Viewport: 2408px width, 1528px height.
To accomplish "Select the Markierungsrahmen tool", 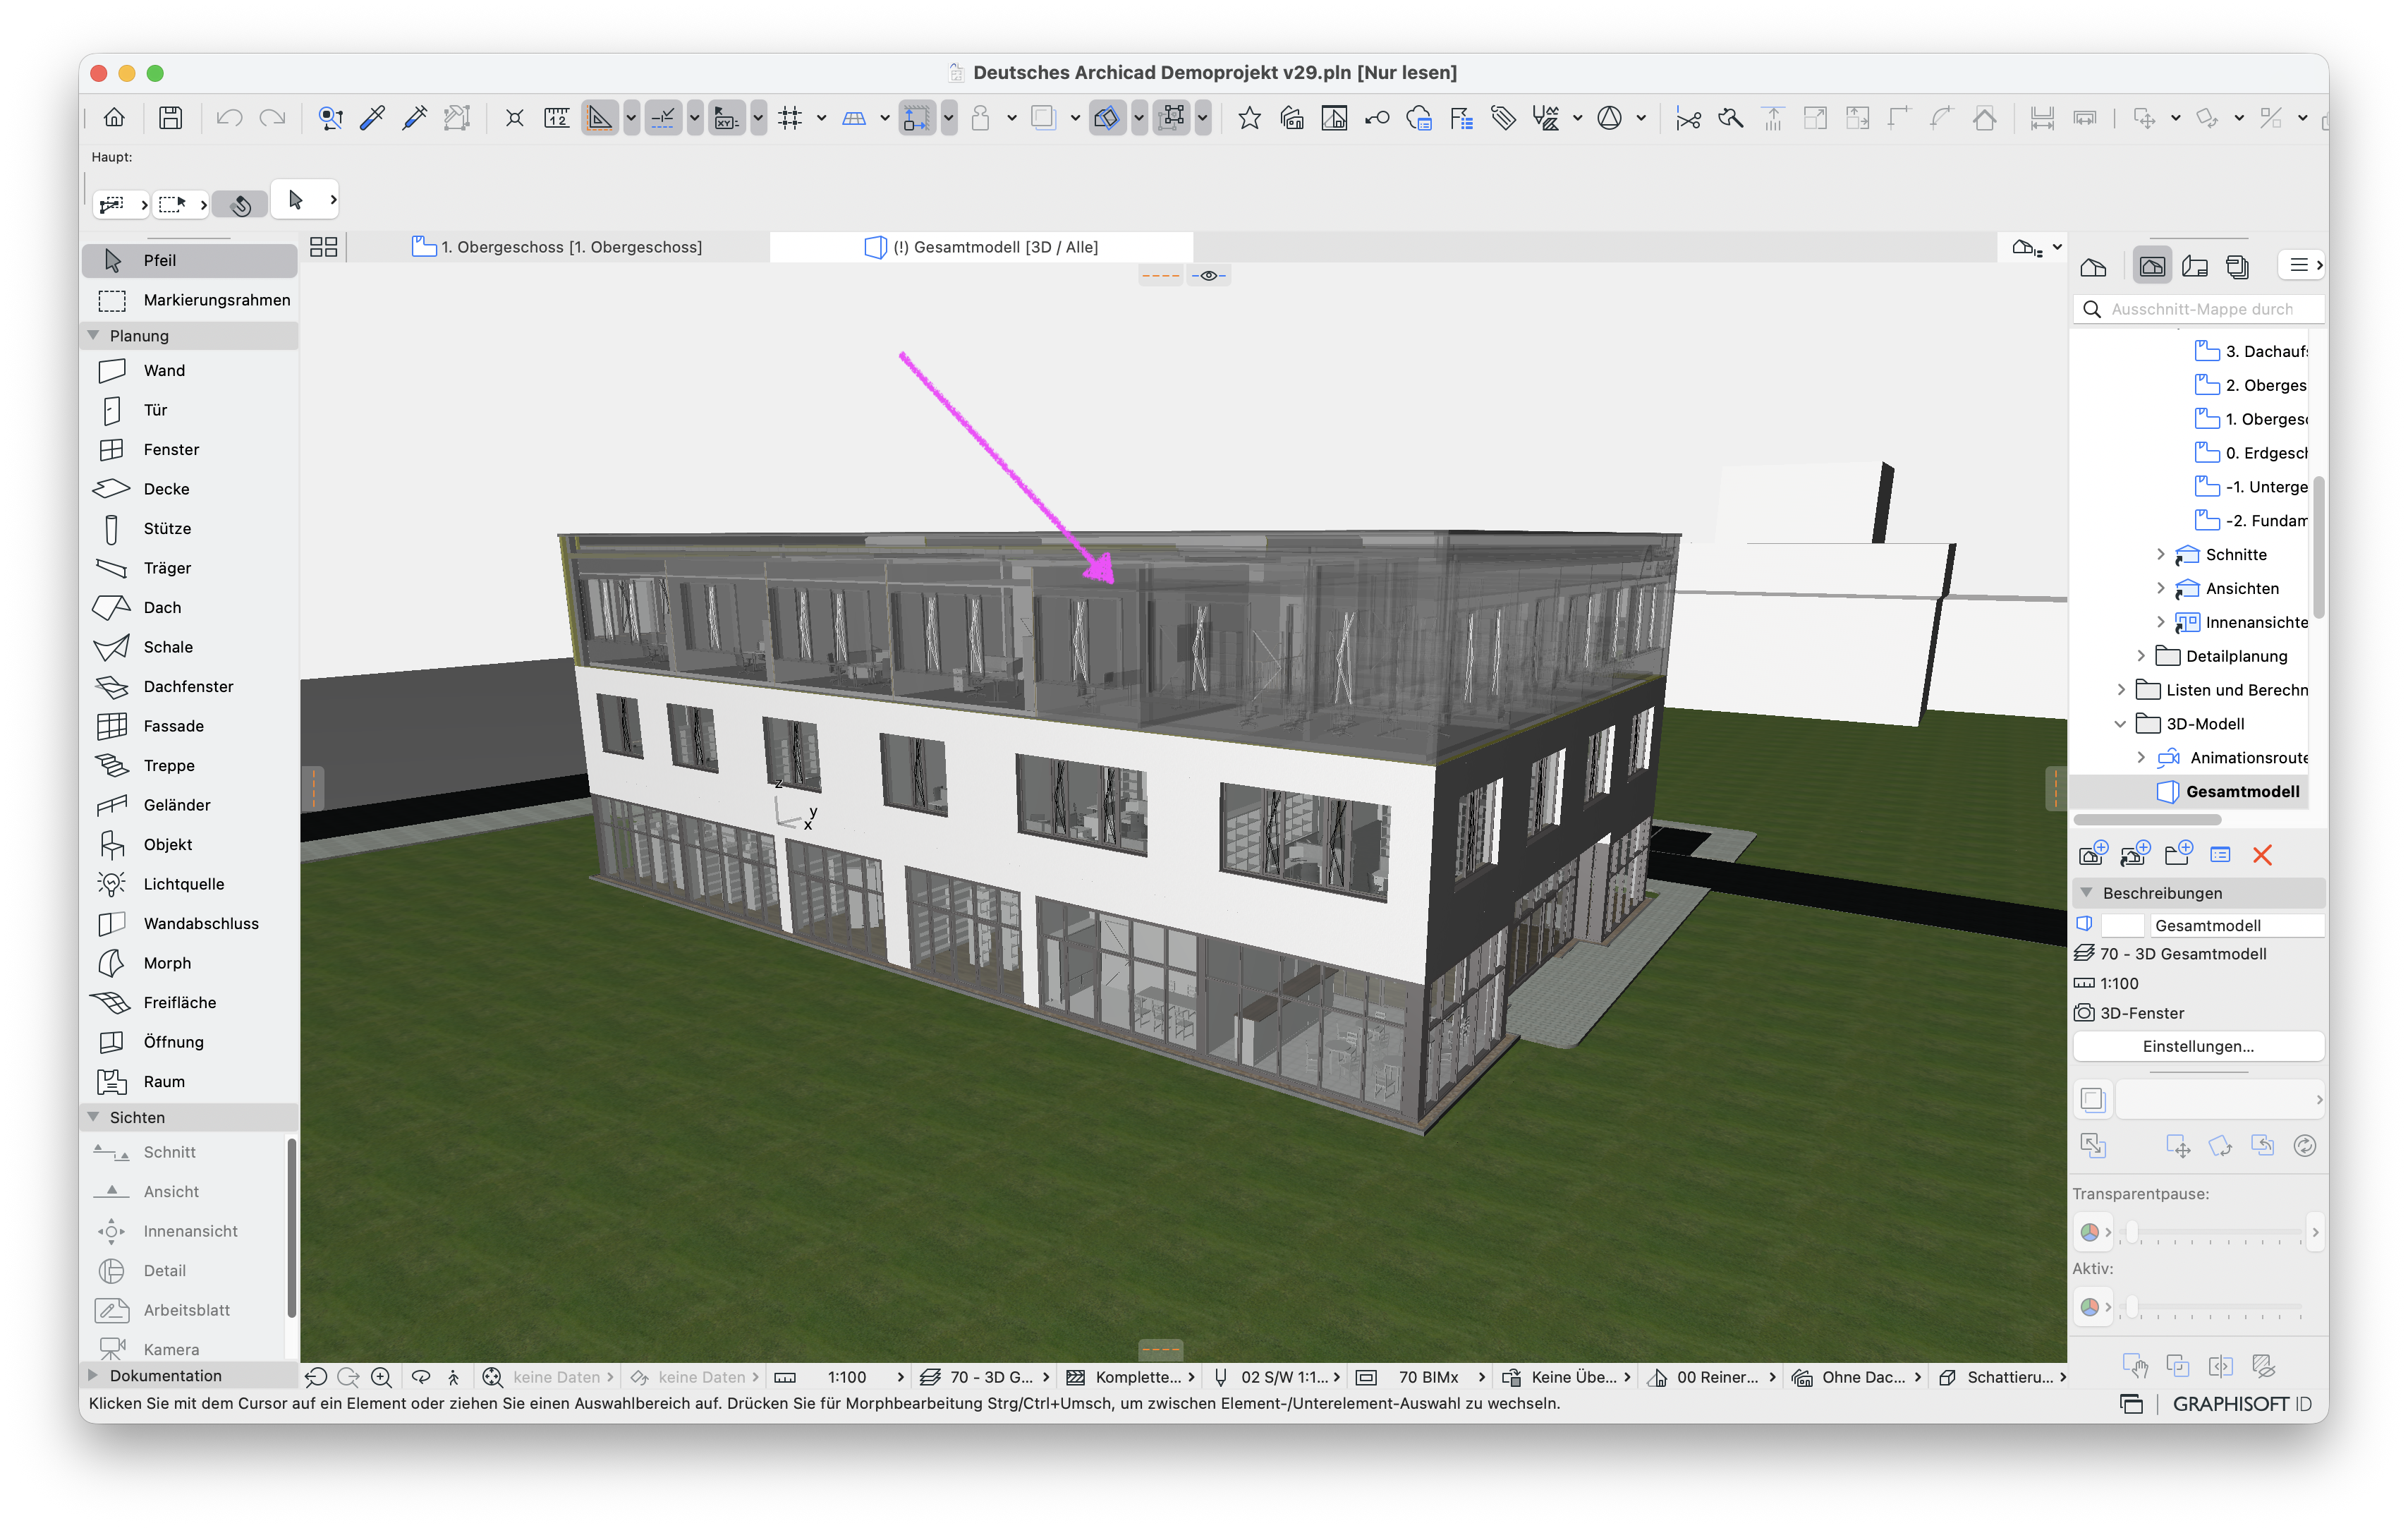I will (x=190, y=300).
